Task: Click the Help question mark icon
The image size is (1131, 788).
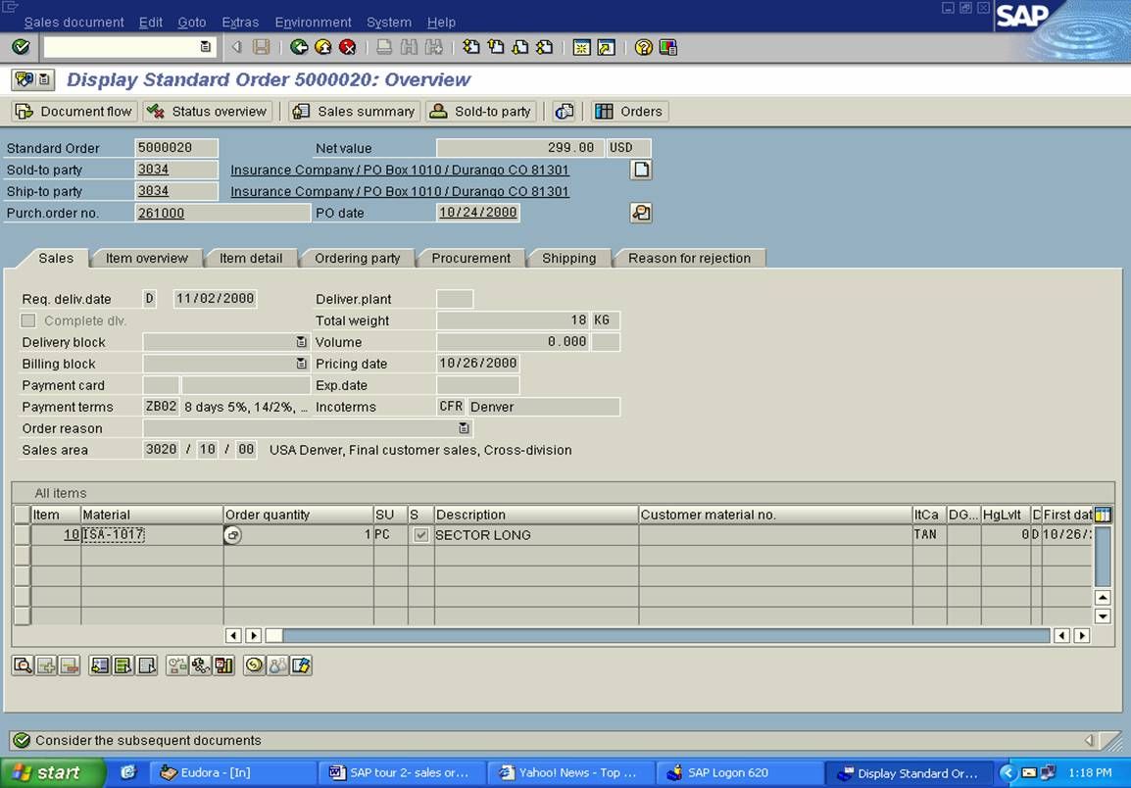Action: [643, 47]
